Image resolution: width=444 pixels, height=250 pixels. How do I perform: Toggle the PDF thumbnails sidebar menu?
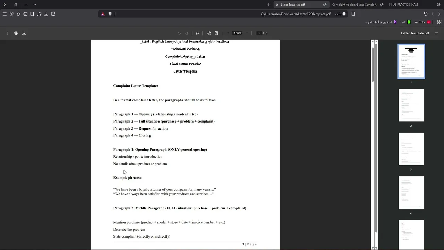click(437, 33)
